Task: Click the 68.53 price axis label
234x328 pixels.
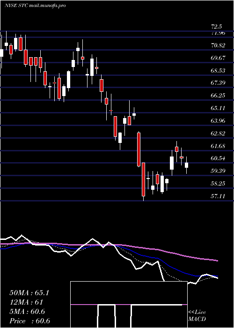Action: [218, 70]
